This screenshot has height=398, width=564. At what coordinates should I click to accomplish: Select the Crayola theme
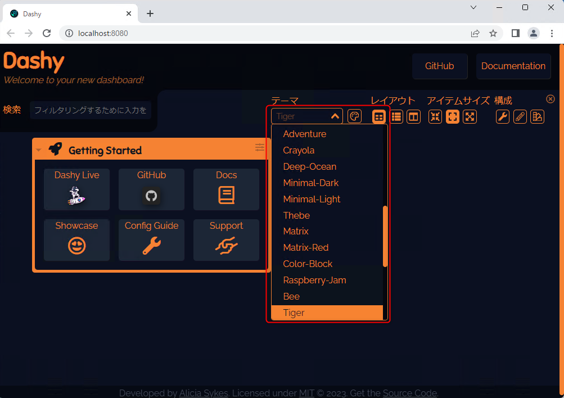[327, 150]
